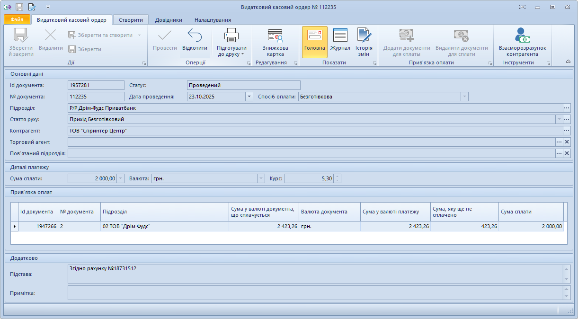Open the Налаштування tab
This screenshot has width=578, height=319.
[213, 20]
